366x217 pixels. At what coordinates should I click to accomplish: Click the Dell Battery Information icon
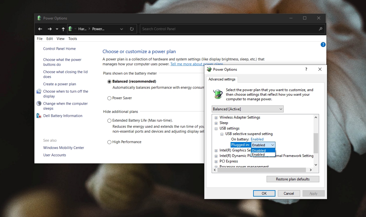[x=39, y=116]
